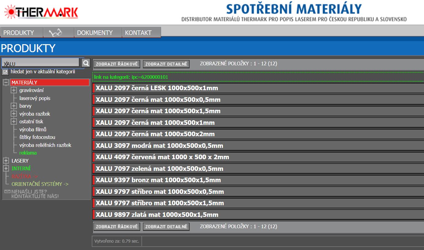Open XALU 2097 černá LESK 1000x500x1mm
424x250 pixels.
click(157, 88)
